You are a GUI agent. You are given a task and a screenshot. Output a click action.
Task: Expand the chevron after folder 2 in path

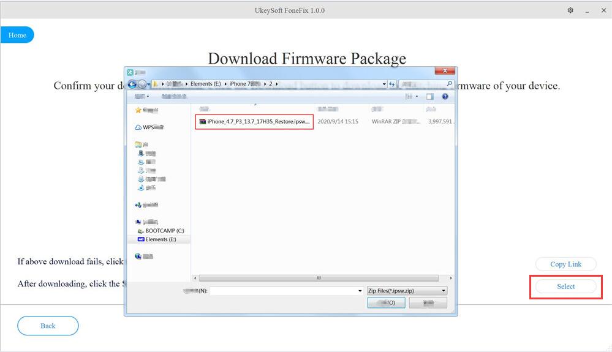[x=277, y=84]
